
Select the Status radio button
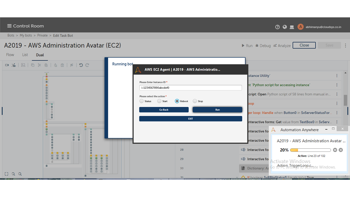point(141,101)
